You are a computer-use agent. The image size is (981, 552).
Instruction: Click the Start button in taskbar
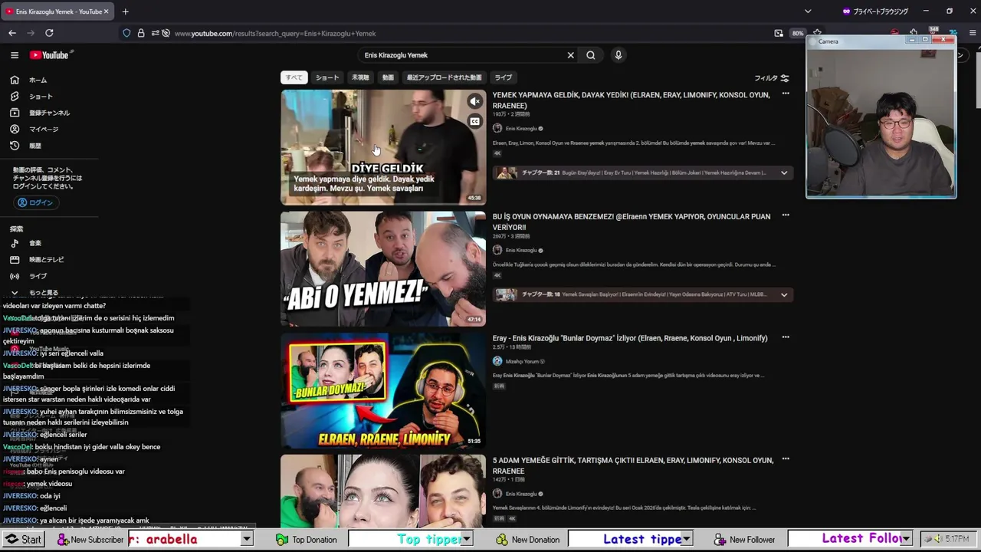click(x=24, y=540)
